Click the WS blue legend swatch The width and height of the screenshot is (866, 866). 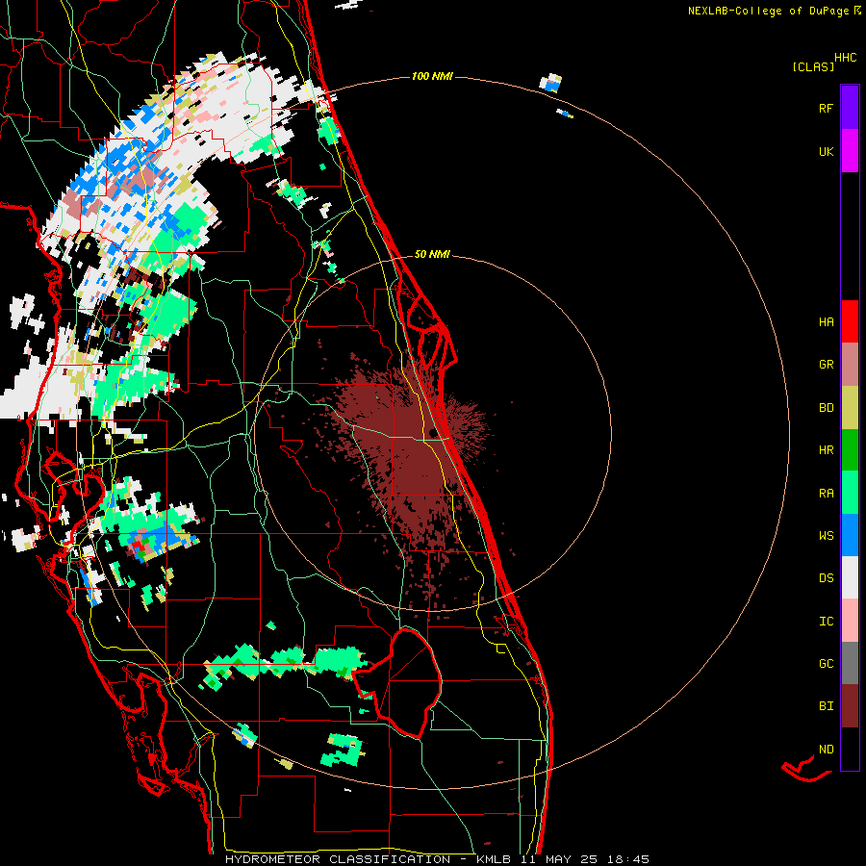850,535
